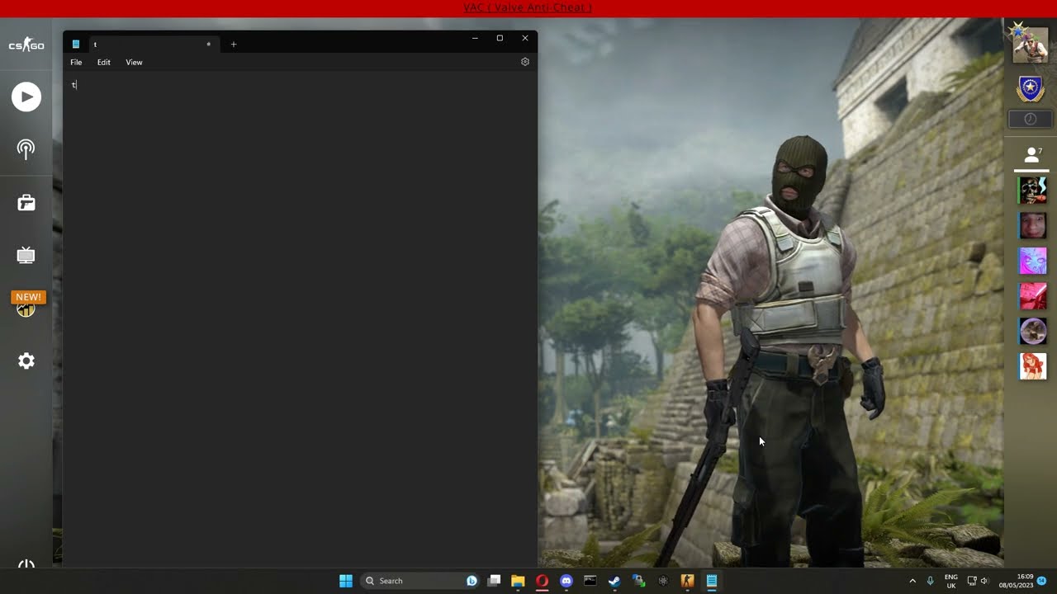1057x594 pixels.
Task: Open the clock and calendar flyout
Action: tap(1016, 581)
